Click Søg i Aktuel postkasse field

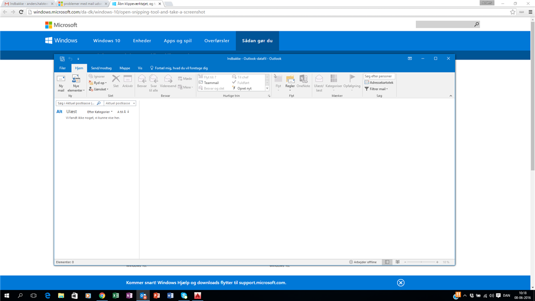tap(79, 103)
